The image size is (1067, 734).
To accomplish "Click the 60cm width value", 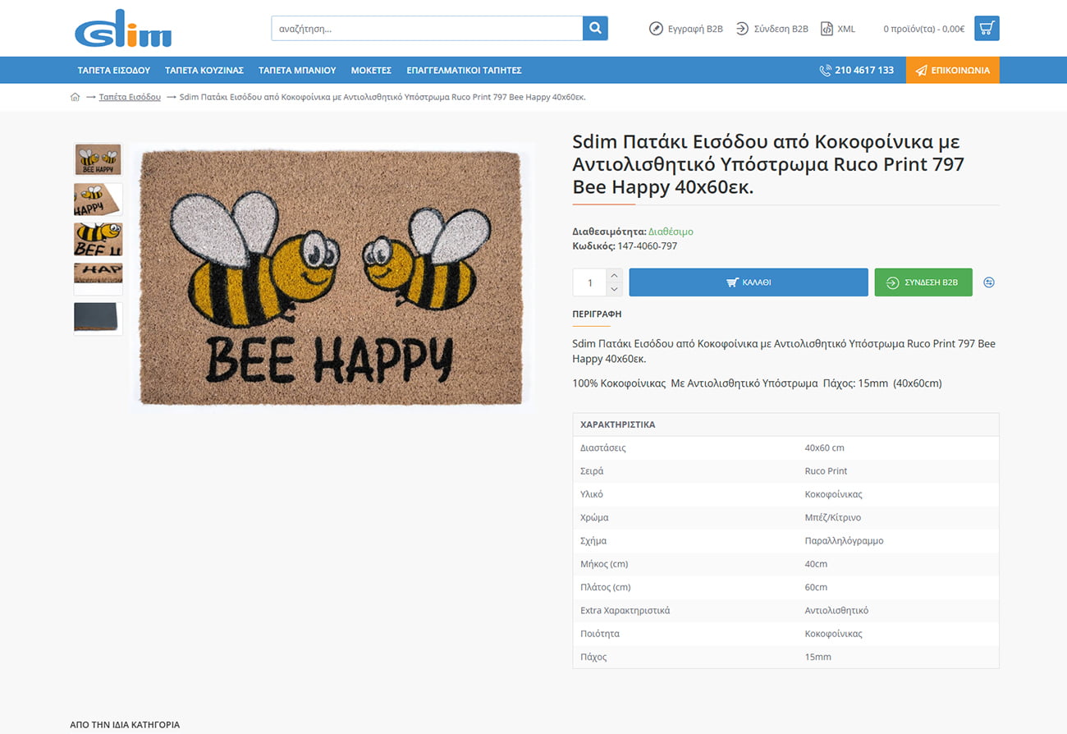I will click(816, 587).
